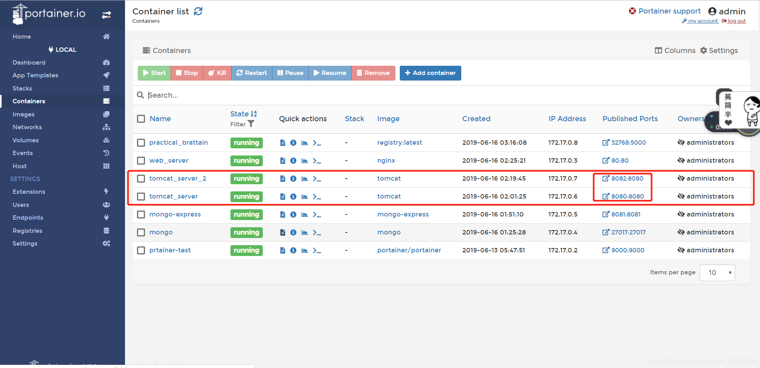Click the search magnifier icon
This screenshot has width=760, height=368.
click(x=140, y=95)
